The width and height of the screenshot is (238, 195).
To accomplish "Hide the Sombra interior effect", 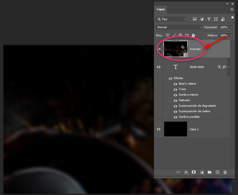I will coord(175,95).
